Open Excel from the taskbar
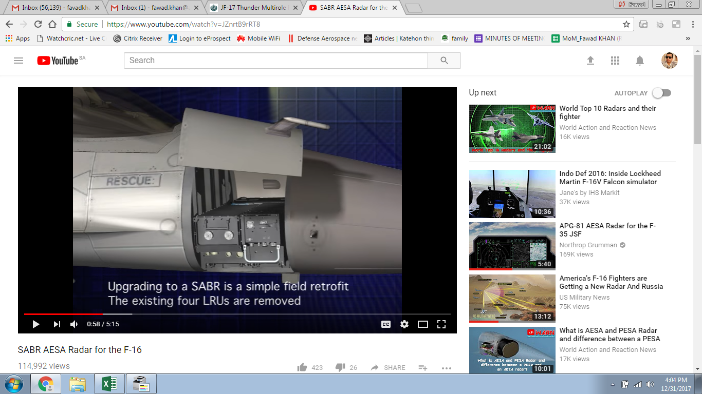702x394 pixels. [109, 384]
